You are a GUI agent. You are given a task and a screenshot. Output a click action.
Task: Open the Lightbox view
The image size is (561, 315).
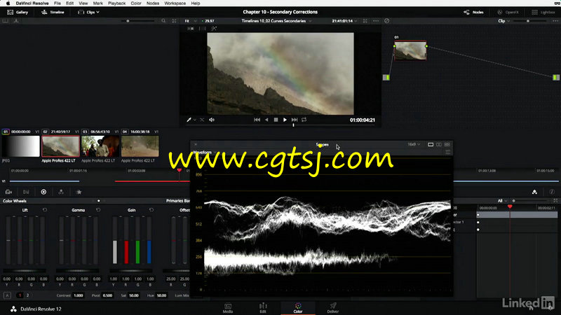tap(543, 12)
